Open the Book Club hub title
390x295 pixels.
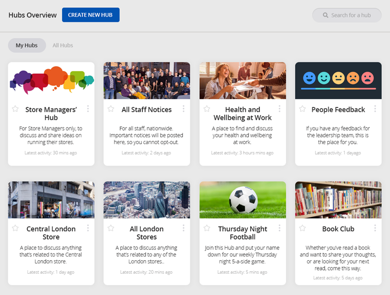(338, 229)
